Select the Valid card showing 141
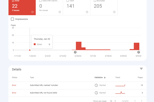The image size is (154, 102). pyautogui.click(x=76, y=7)
